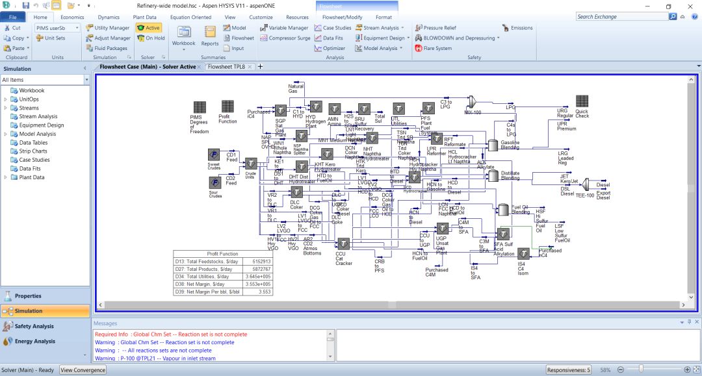Open the All Items filter dropdown
The height and width of the screenshot is (376, 702).
(86, 80)
